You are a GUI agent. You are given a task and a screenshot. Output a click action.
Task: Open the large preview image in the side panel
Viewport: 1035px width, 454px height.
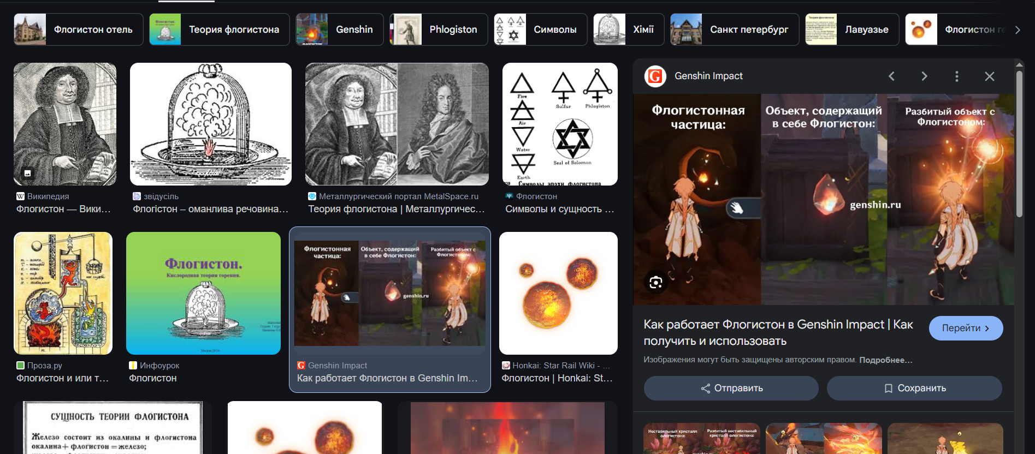[x=824, y=199]
